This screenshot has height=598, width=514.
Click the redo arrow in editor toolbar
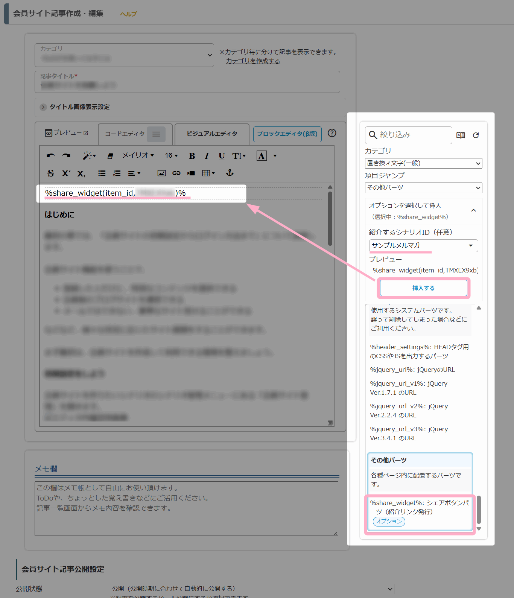(66, 156)
